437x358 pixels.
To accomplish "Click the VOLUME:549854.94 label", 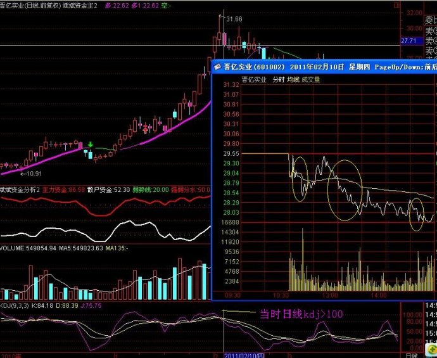I will pos(28,248).
